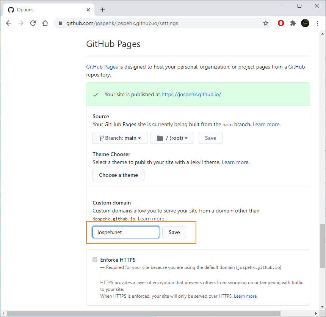The height and width of the screenshot is (317, 326).
Task: Click the scroll left arrow
Action: pyautogui.click(x=3, y=313)
